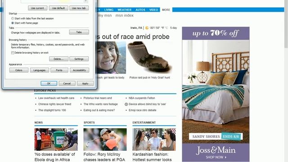
Task: Open the AUTOS menu on MSN
Action: click(x=140, y=10)
